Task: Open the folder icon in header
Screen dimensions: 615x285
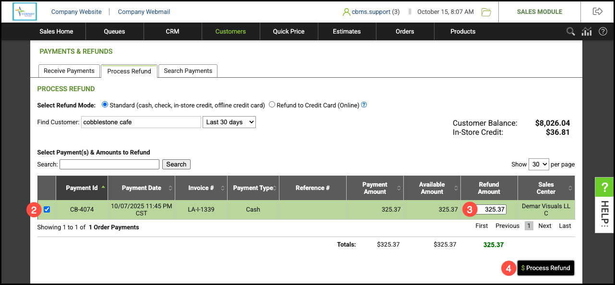Action: pos(486,12)
